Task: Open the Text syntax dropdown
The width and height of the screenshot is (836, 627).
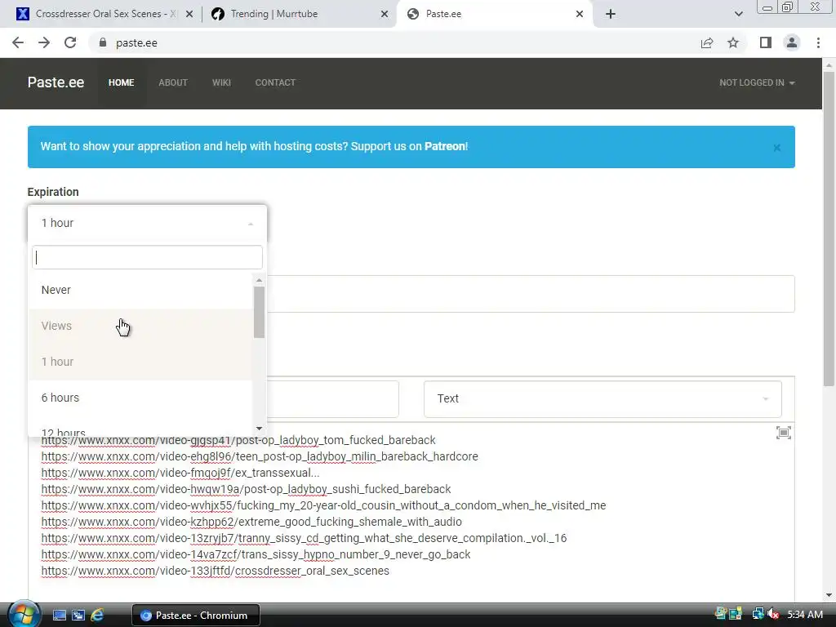Action: 603,398
